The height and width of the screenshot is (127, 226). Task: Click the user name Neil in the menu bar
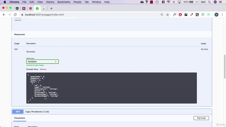coord(203,2)
